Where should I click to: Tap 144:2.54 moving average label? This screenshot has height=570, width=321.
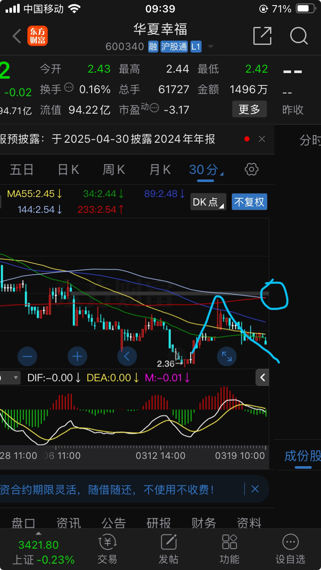[40, 209]
